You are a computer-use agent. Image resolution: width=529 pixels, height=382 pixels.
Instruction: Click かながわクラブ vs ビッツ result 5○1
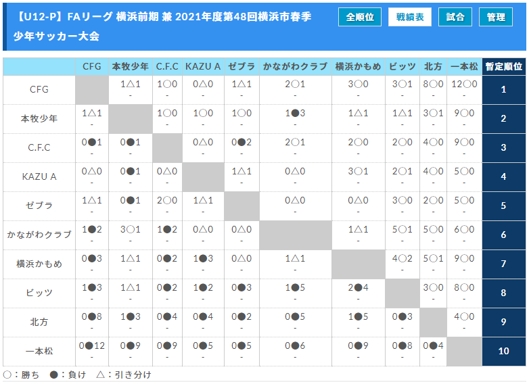[402, 229]
